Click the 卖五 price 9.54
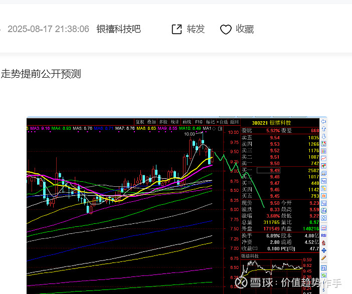Screen dimensions: 352x294 (x=275, y=138)
